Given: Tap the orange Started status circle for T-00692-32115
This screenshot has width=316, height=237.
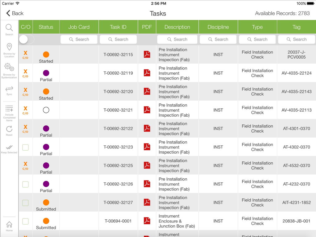Looking at the screenshot, I should point(46,55).
